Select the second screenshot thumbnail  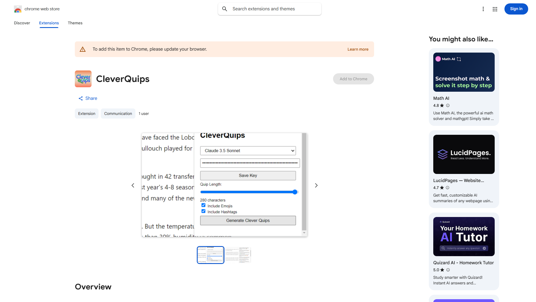tap(238, 255)
